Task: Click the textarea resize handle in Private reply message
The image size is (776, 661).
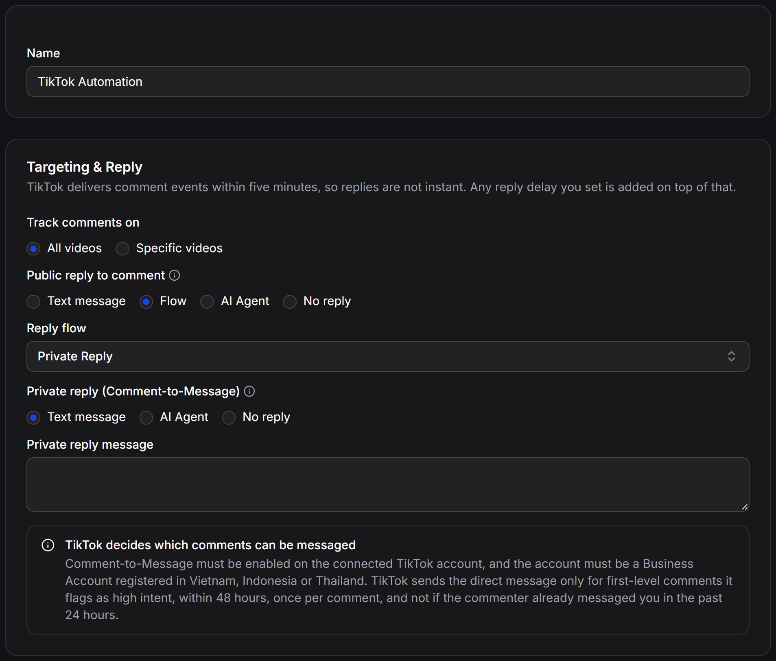Action: coord(744,506)
